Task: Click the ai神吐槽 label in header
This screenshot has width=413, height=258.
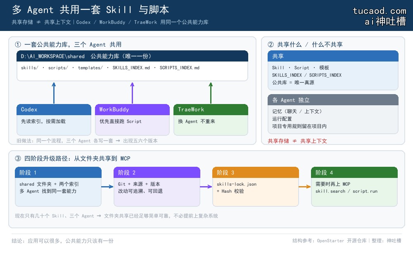Action: tap(385, 21)
